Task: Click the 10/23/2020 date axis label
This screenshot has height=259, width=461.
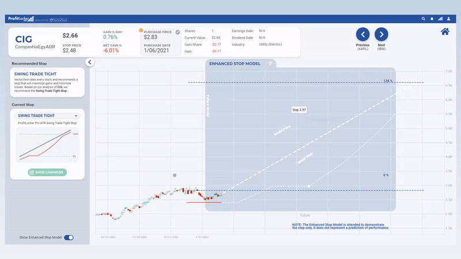Action: (108, 237)
